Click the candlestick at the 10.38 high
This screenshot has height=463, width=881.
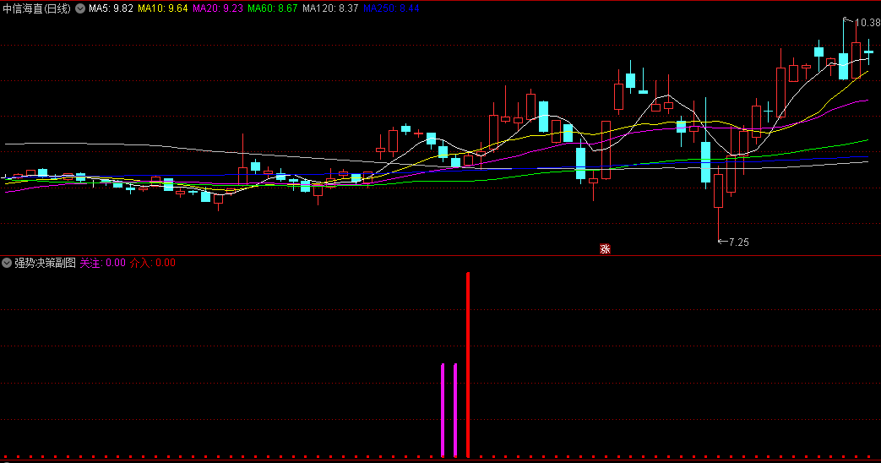pos(843,49)
